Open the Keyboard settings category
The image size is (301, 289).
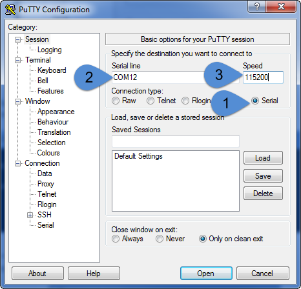tap(52, 70)
